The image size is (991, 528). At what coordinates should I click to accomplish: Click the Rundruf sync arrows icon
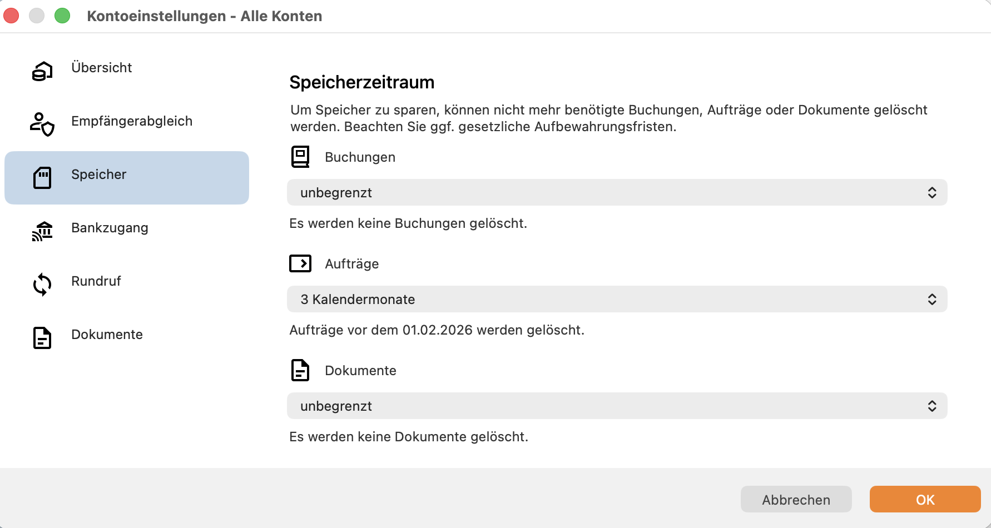42,285
